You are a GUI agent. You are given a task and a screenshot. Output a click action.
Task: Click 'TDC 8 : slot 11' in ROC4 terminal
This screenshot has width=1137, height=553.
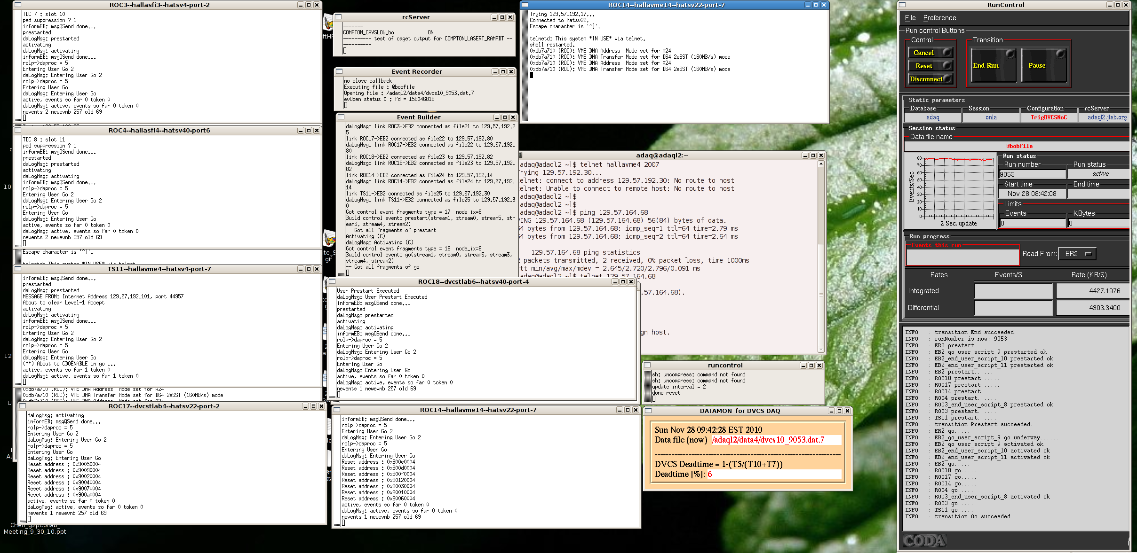(44, 140)
